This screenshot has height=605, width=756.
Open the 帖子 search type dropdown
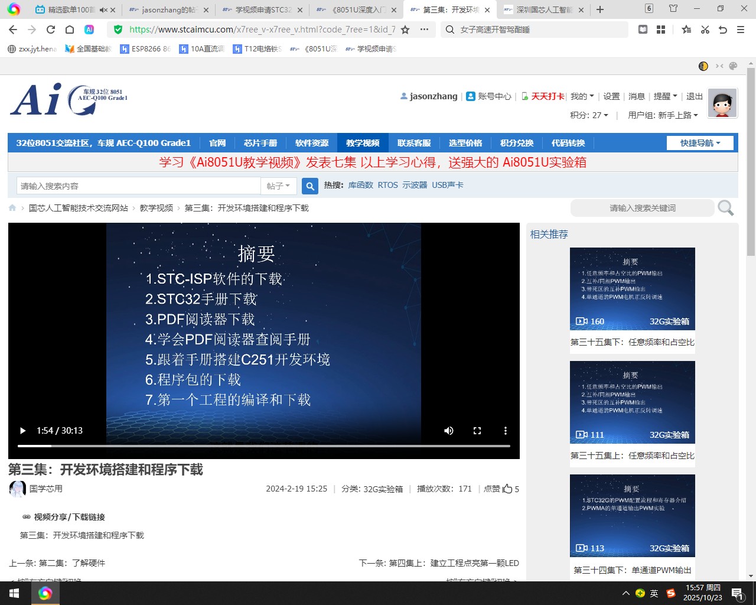tap(278, 186)
